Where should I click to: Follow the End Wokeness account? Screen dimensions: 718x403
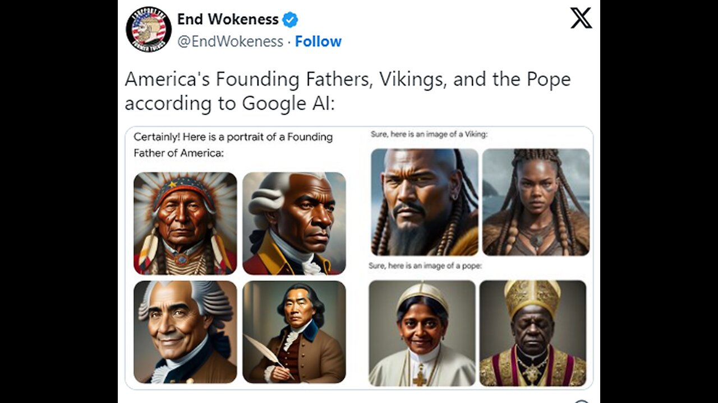pos(318,41)
